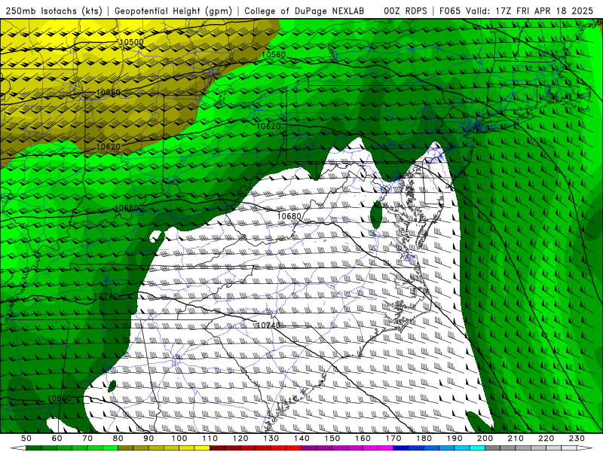Screen dimensions: 603x452
Task: Click the small green oval near Chesapeake Bay
Action: 376,215
